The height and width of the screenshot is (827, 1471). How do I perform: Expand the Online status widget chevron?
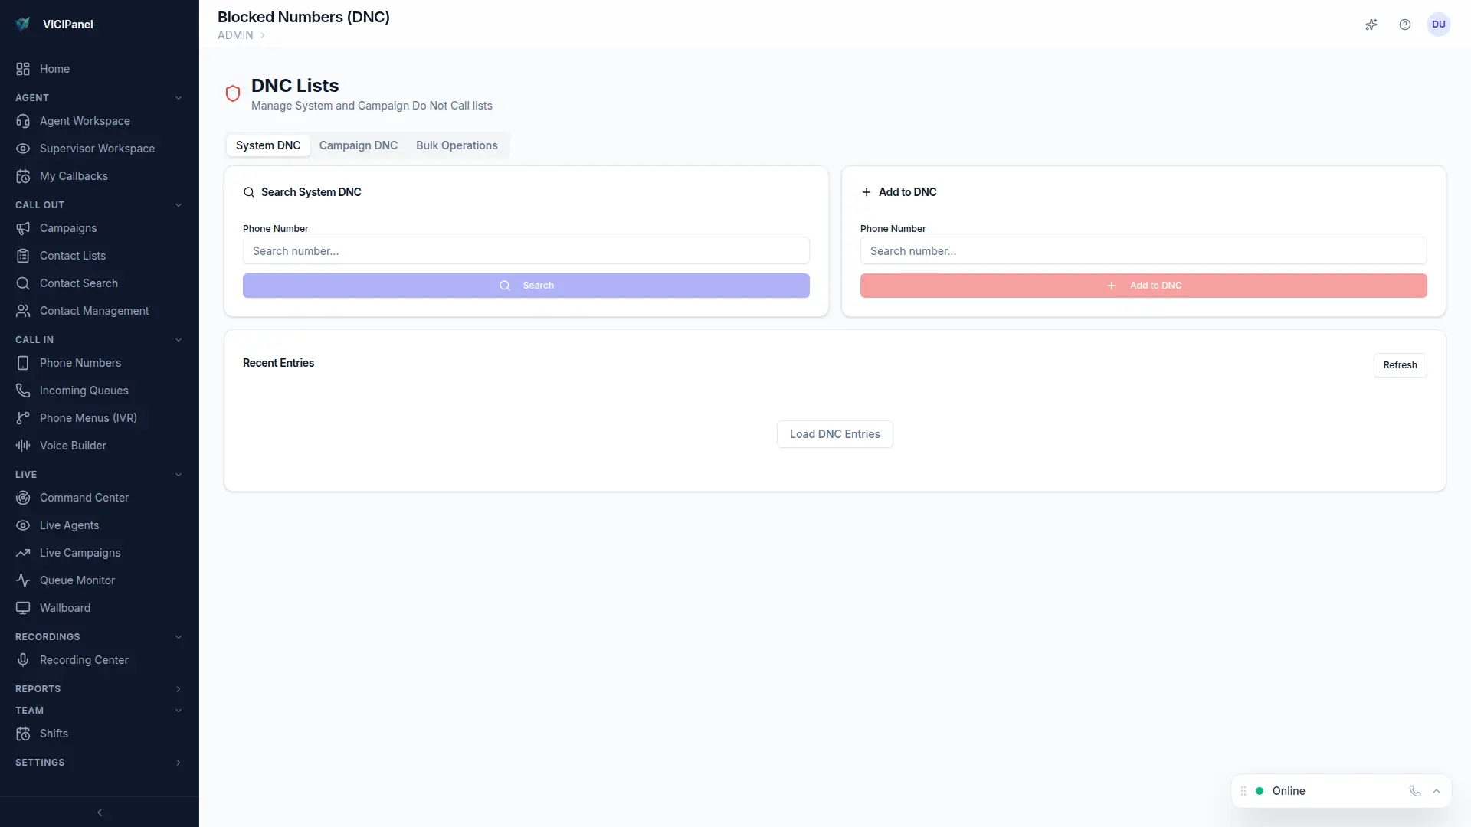pos(1437,791)
